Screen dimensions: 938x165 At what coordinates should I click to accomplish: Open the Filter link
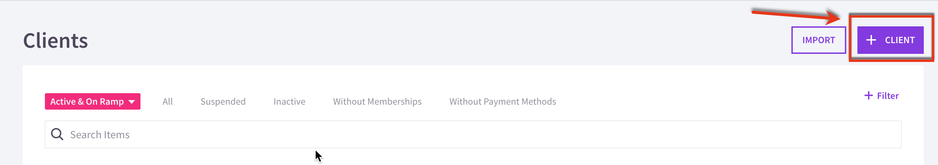point(881,95)
